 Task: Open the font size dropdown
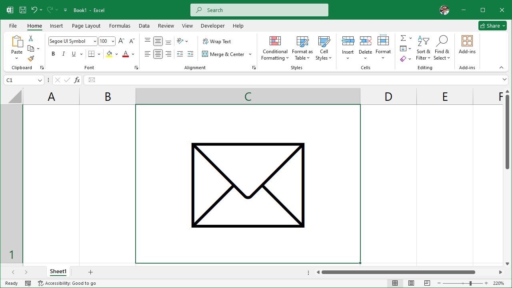[x=113, y=41]
